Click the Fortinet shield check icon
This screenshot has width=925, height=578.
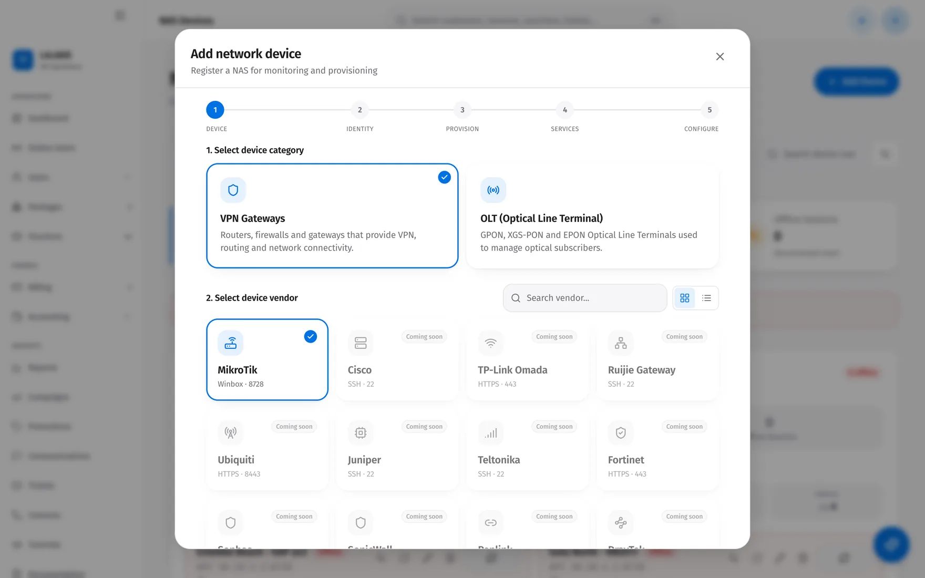pyautogui.click(x=621, y=433)
